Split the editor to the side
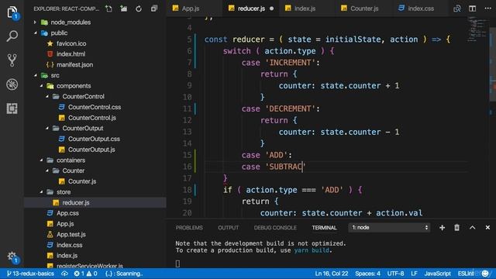Screen dimensions: 496x279 472,9
